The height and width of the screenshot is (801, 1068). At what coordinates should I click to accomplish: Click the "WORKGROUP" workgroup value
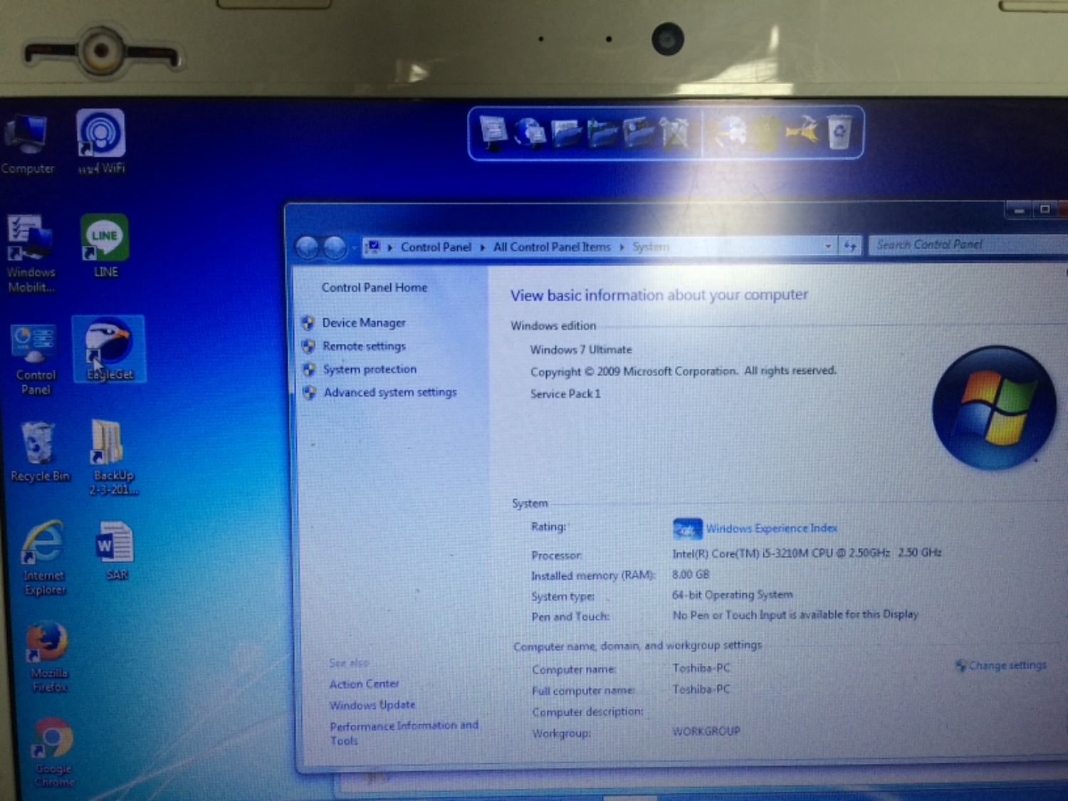click(706, 731)
